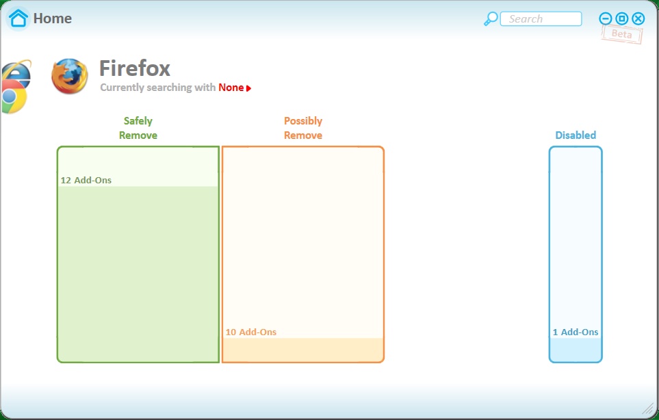Click the '12 Add-Ons' label

86,180
